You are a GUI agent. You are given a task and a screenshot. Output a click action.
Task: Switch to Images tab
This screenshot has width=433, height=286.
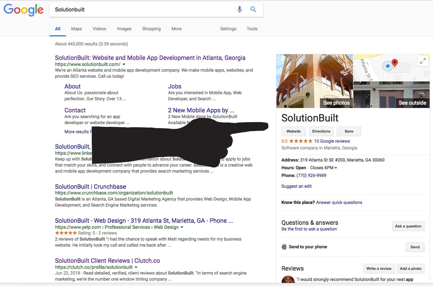[x=124, y=29]
